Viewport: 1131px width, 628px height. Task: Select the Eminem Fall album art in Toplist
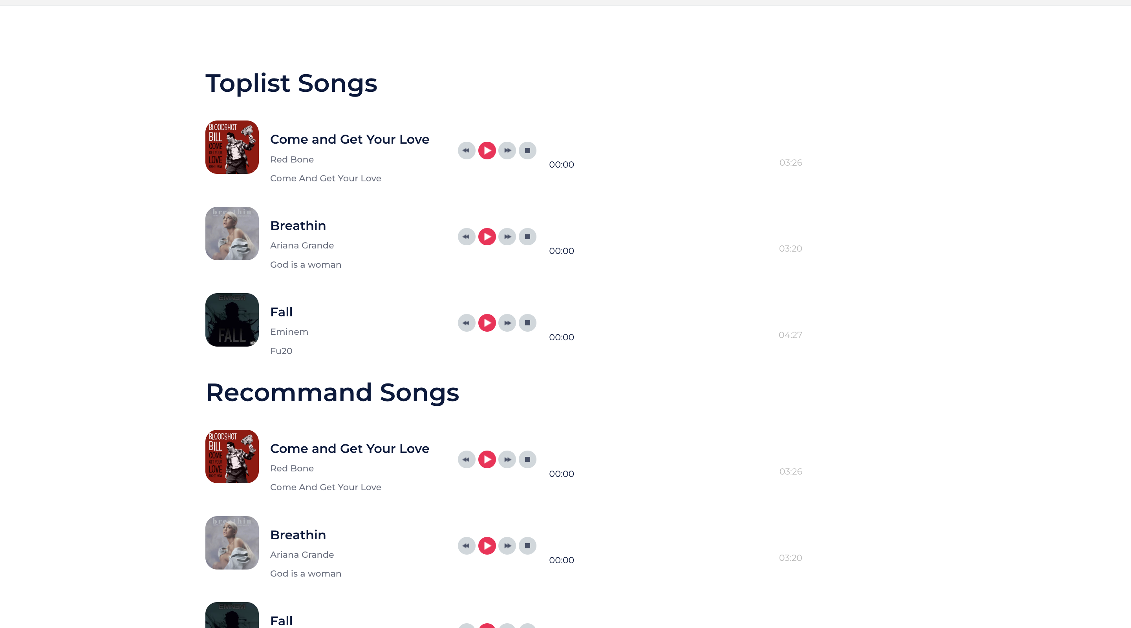(x=232, y=320)
